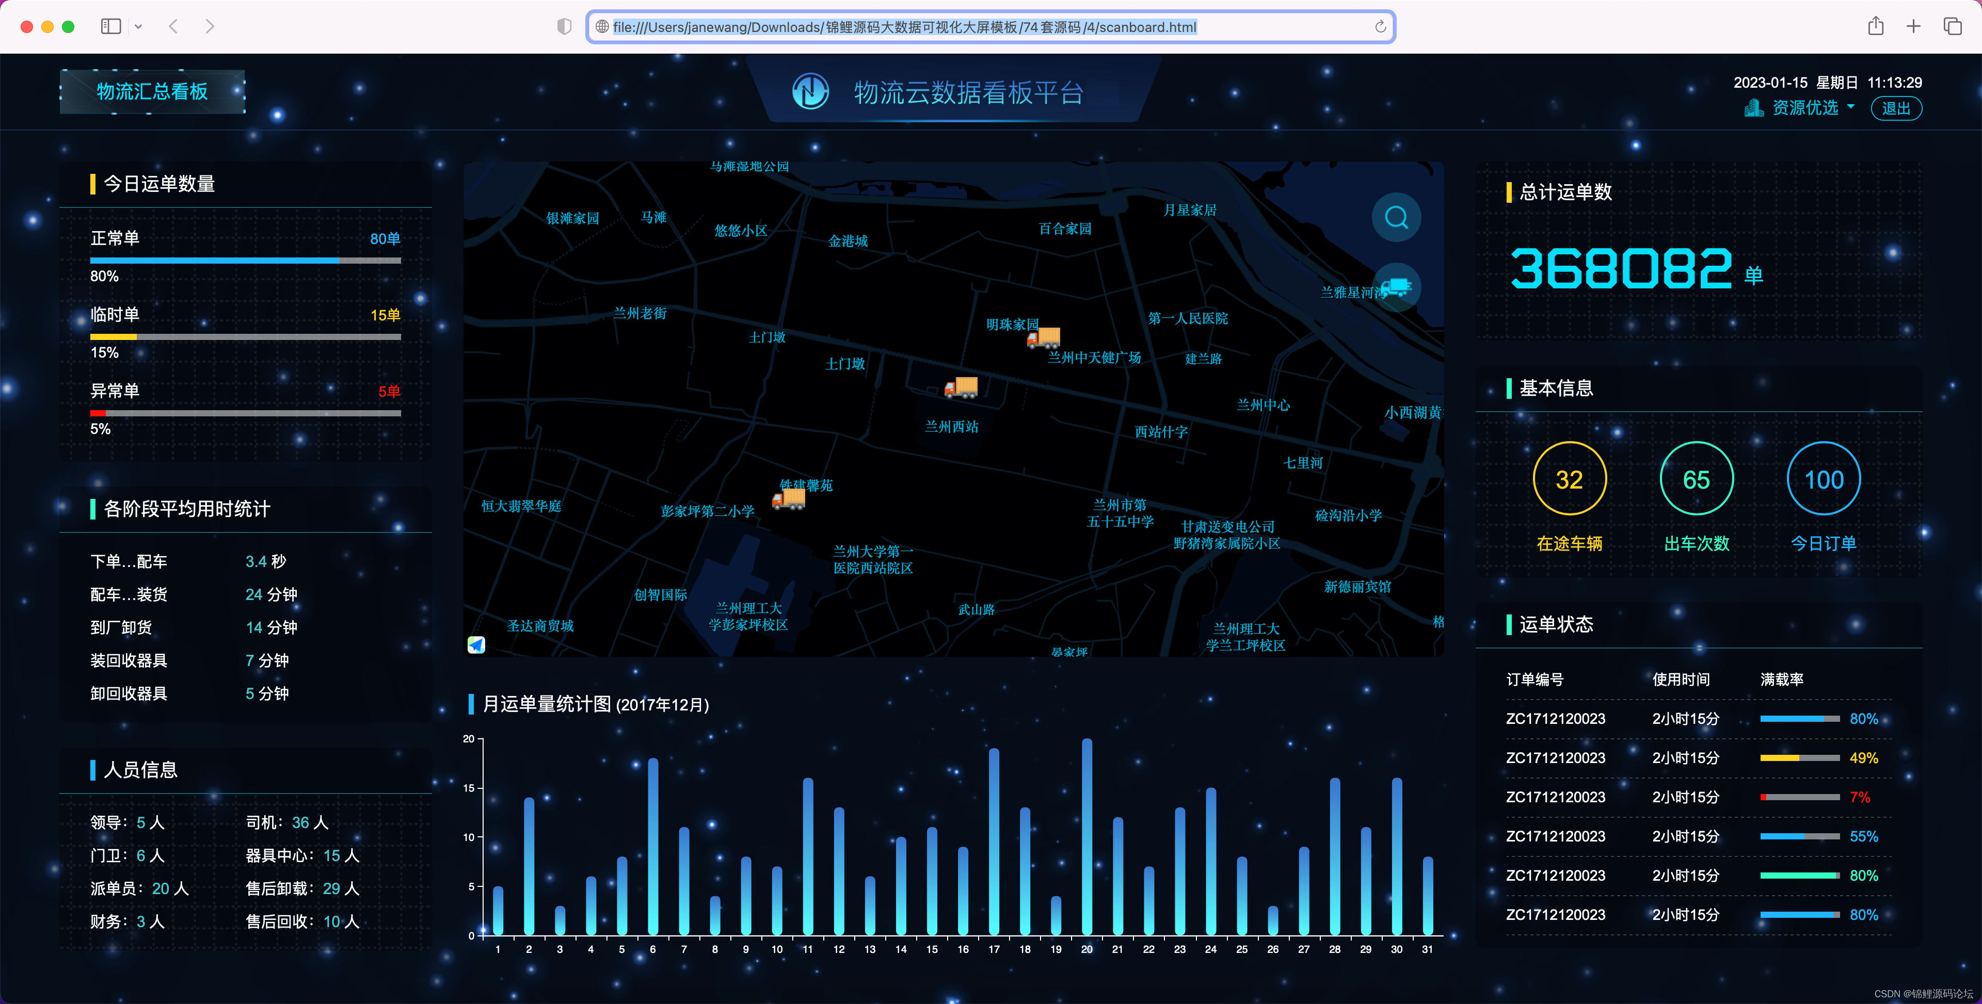
Task: Click the 器具中心: 15 人 entry
Action: pos(302,855)
